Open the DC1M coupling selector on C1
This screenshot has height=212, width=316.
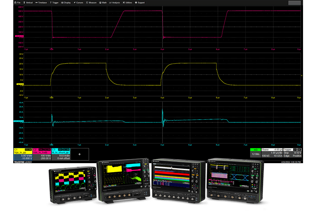tap(28, 149)
